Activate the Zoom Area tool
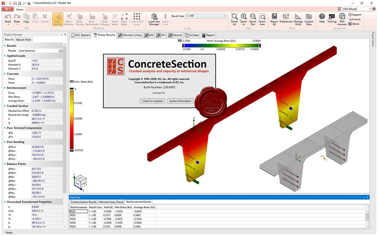The image size is (378, 236). [262, 19]
